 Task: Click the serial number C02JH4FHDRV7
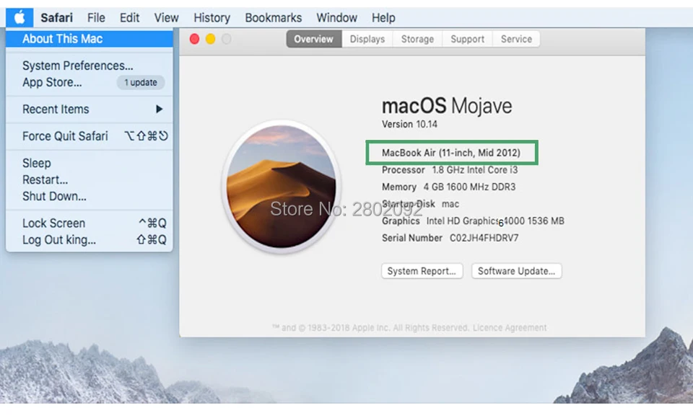point(484,238)
